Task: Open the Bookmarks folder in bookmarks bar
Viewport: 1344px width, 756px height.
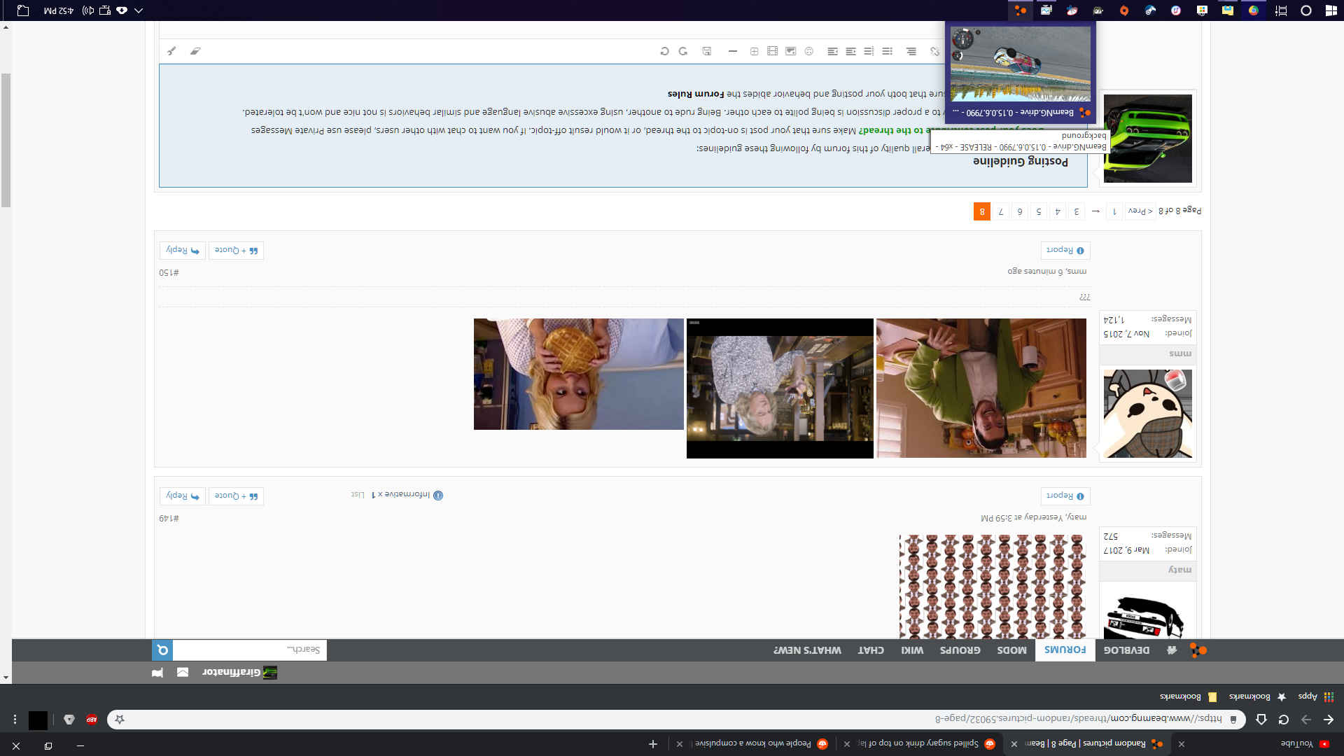Action: pos(1189,696)
